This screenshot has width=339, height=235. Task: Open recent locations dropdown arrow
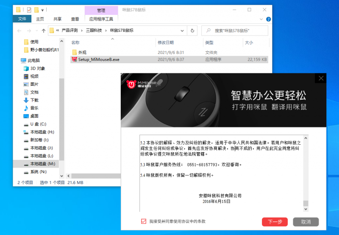pos(36,31)
